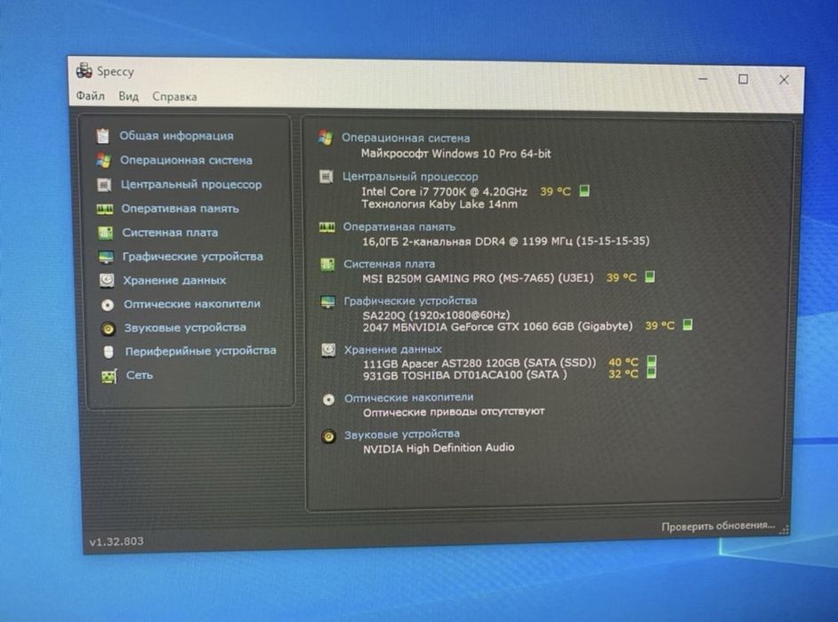The width and height of the screenshot is (838, 622).
Task: Click the Графические устройства monitor icon in sidebar
Action: coord(107,257)
